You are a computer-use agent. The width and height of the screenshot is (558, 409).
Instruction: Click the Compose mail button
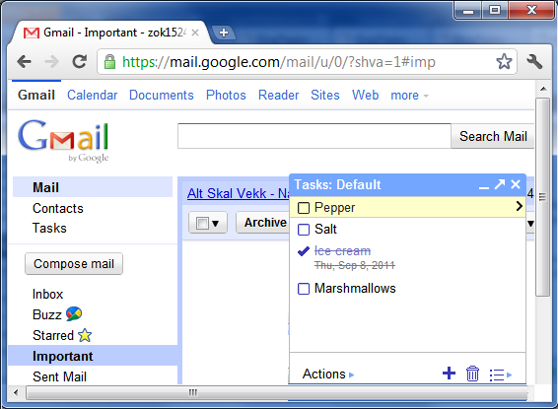[x=74, y=263]
